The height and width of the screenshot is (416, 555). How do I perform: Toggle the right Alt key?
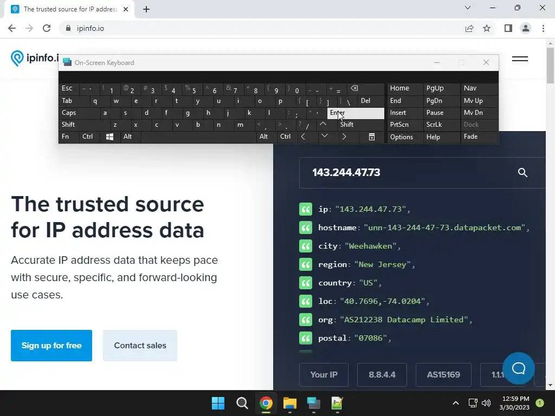click(x=267, y=137)
